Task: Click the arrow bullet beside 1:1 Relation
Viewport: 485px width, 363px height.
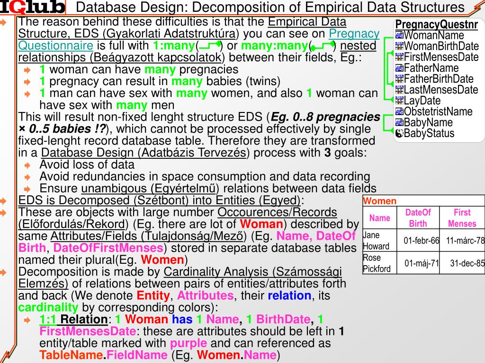Action: point(27,320)
